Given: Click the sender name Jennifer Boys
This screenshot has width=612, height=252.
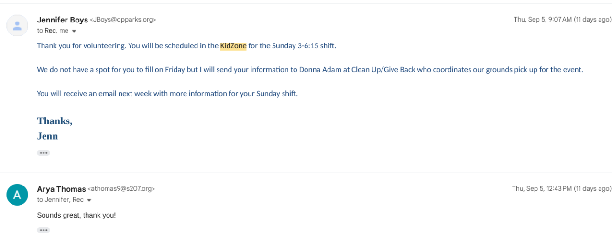Looking at the screenshot, I should (62, 20).
